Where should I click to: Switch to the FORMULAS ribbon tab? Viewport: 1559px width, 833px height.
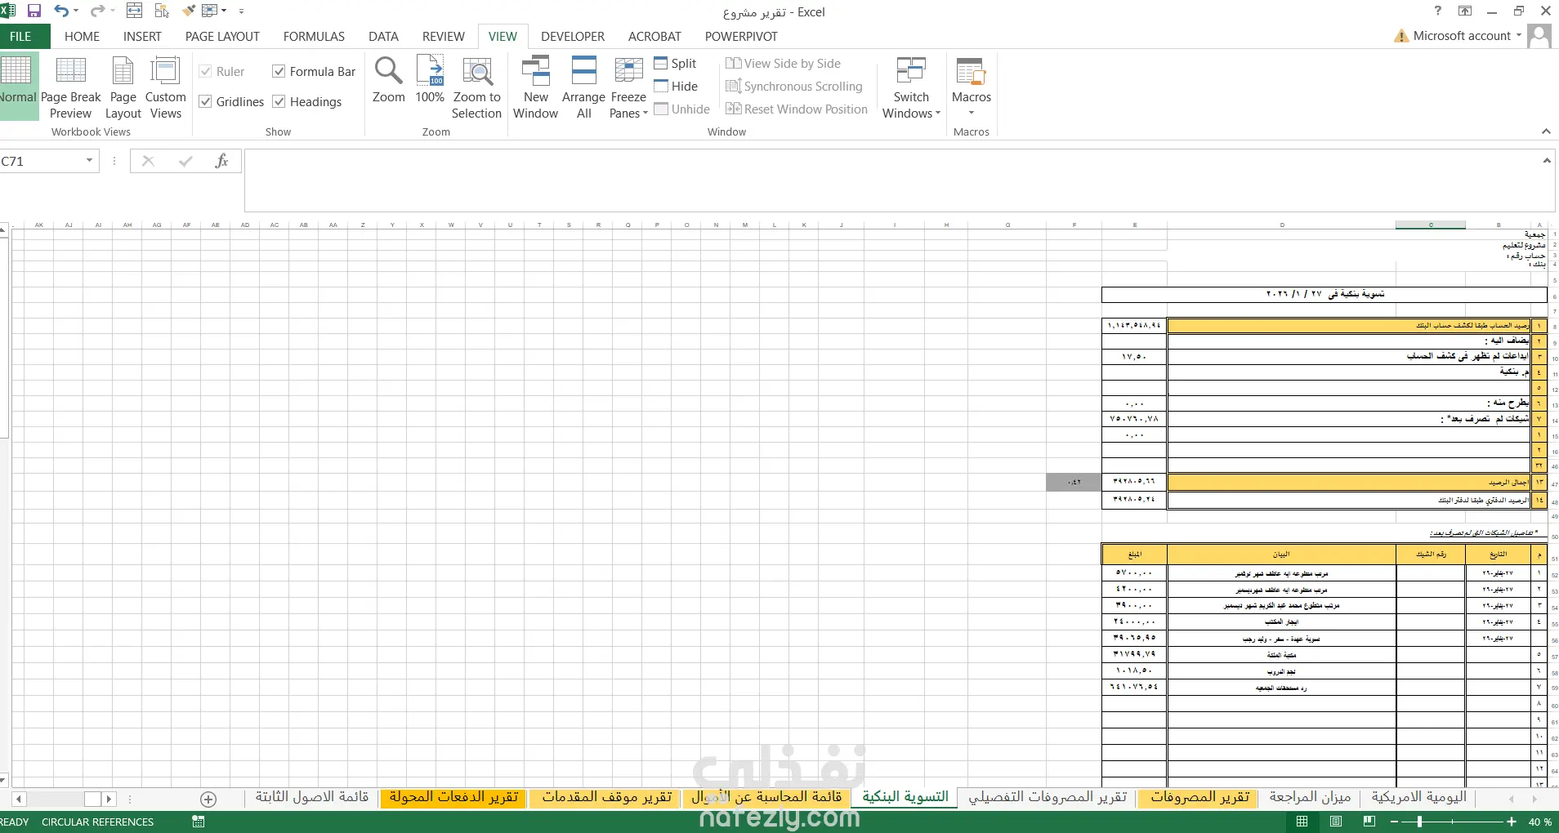314,36
